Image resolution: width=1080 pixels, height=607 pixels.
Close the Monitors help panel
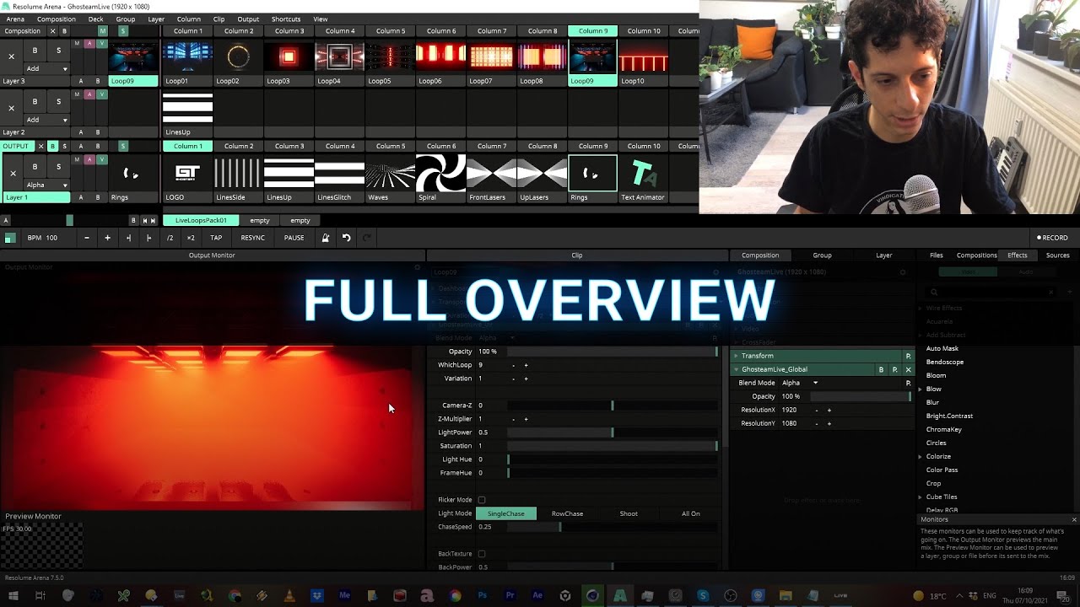pyautogui.click(x=1073, y=519)
